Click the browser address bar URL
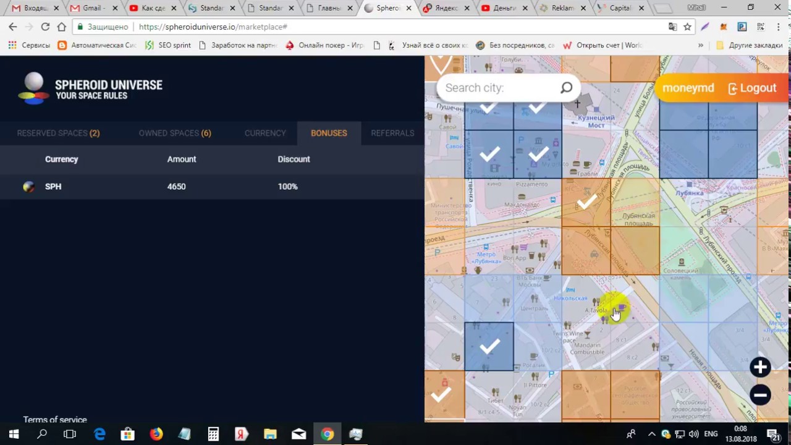Image resolution: width=791 pixels, height=445 pixels. pos(213,27)
